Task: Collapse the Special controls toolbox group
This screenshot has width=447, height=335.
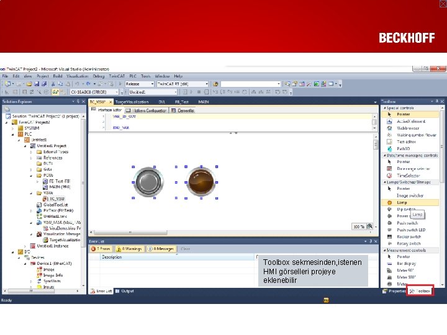Action: pyautogui.click(x=384, y=108)
